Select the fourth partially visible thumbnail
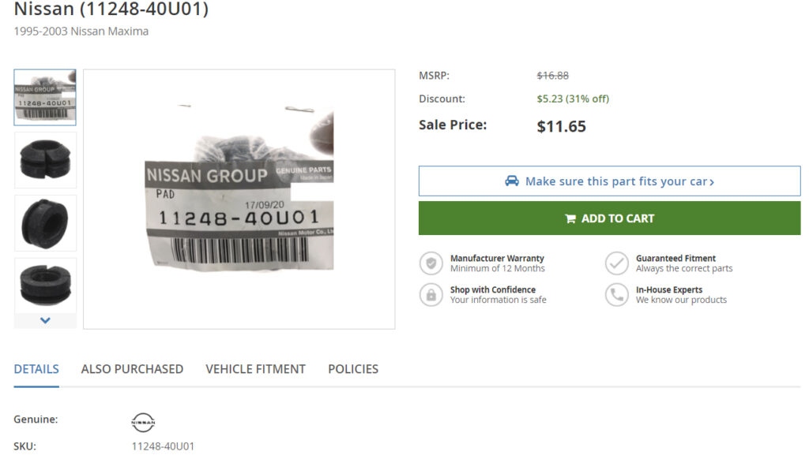The height and width of the screenshot is (455, 809). tap(45, 282)
